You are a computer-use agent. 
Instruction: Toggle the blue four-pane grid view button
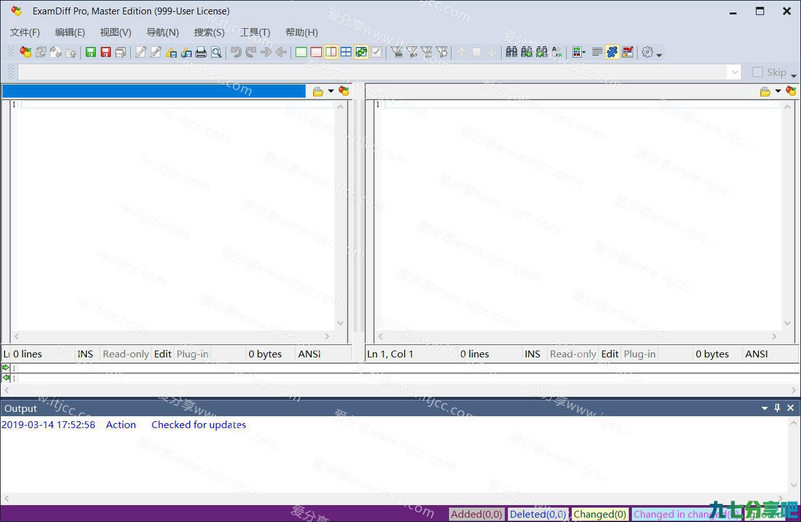(346, 52)
